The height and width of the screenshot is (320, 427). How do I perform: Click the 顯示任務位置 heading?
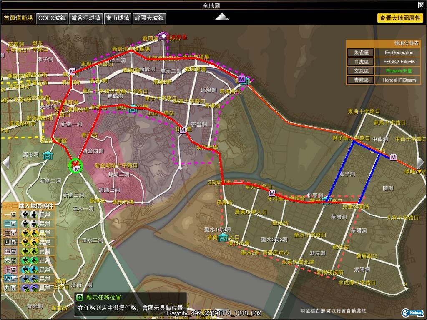click(104, 297)
